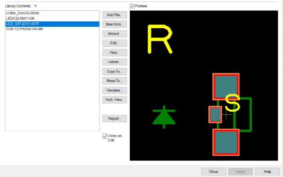
Task: Click the top footprint pad in preview
Action: pos(226,87)
